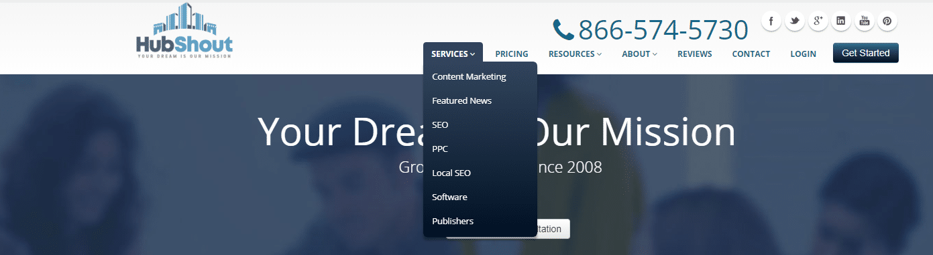This screenshot has width=933, height=255.
Task: Open the Google Plus social icon
Action: click(x=818, y=21)
